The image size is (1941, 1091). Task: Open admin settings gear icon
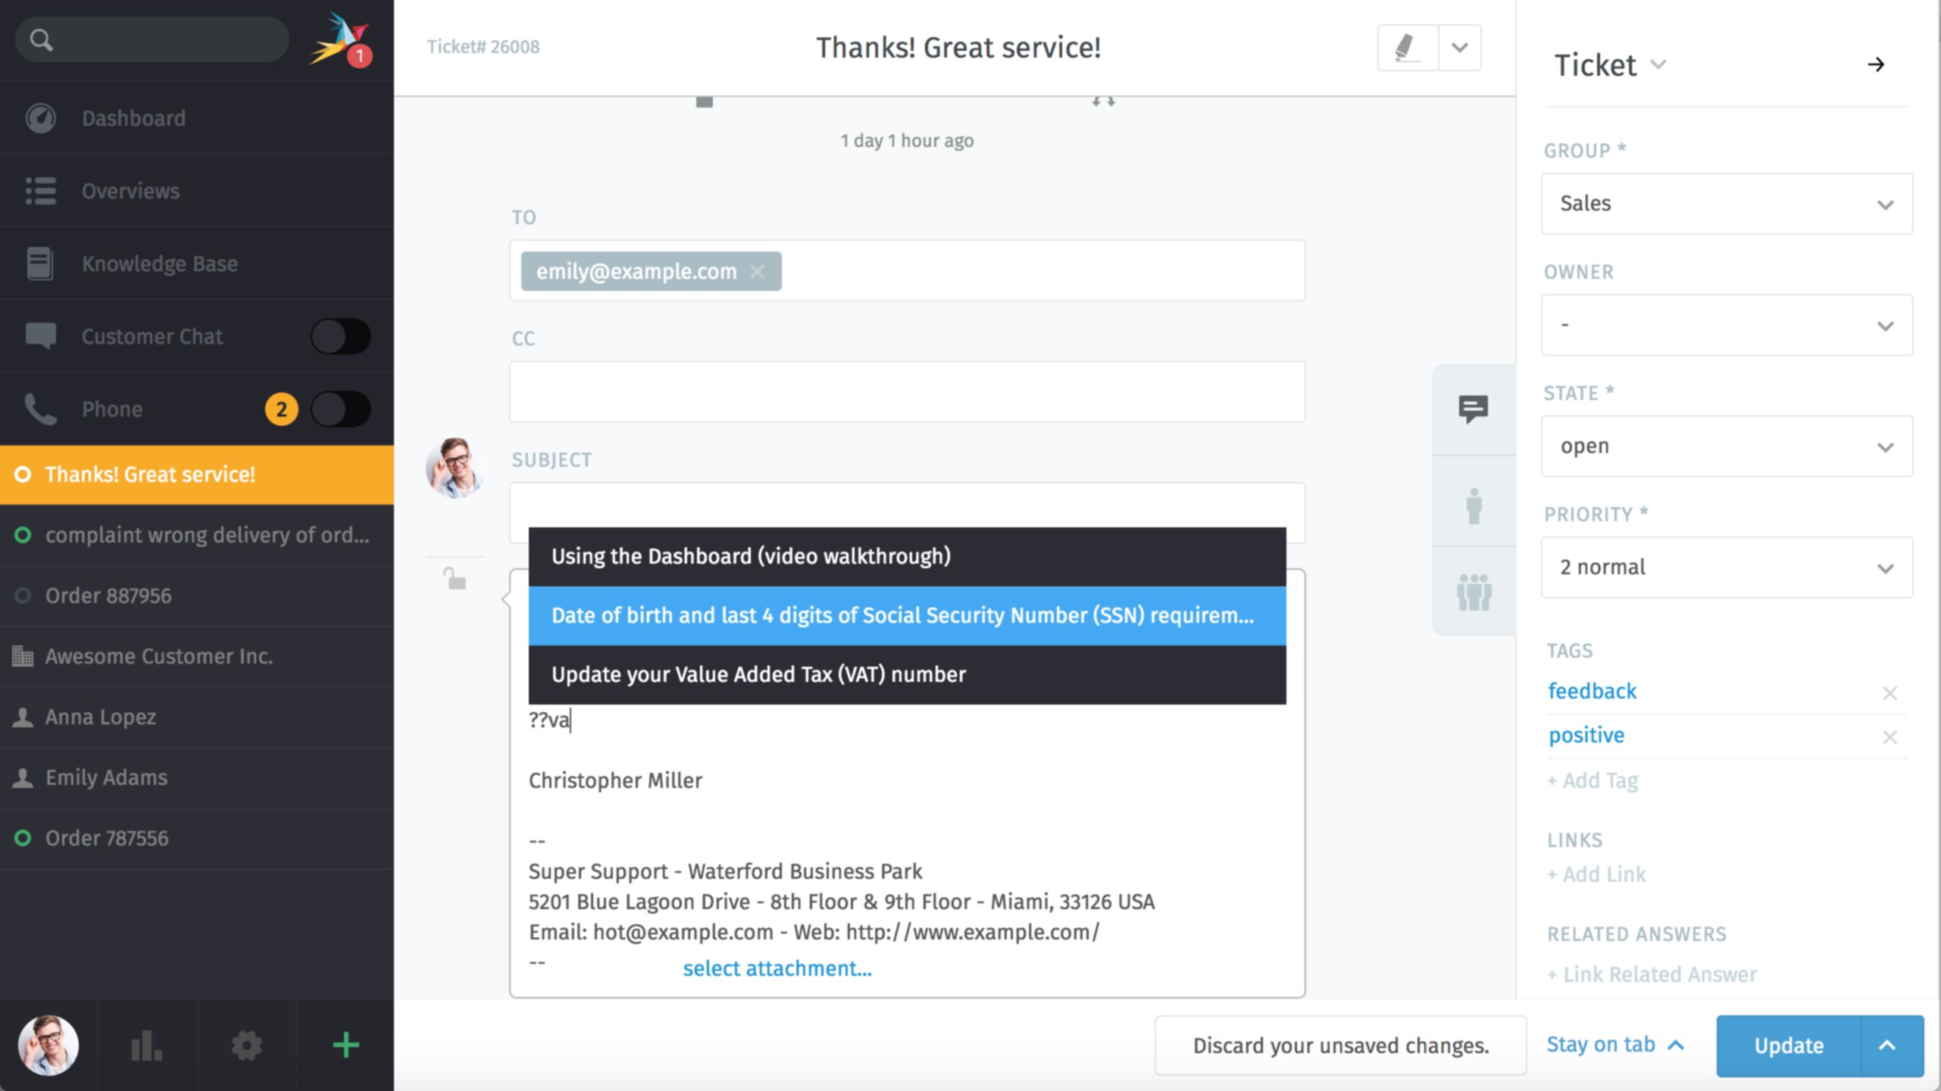pyautogui.click(x=246, y=1046)
